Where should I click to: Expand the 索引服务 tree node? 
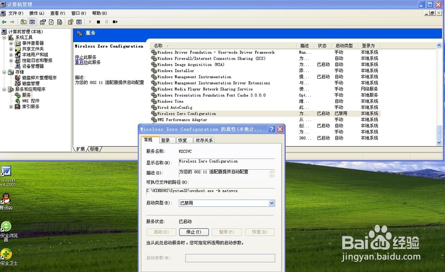click(x=11, y=107)
